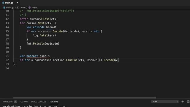
Task: Create a new terminal with plus icon
Action: [x=183, y=102]
